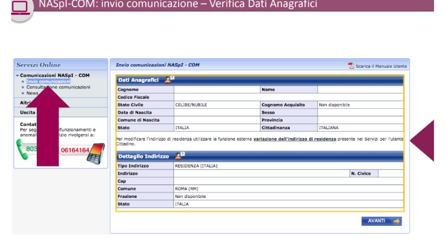Click the Tipo Indirizzo label

point(134,166)
